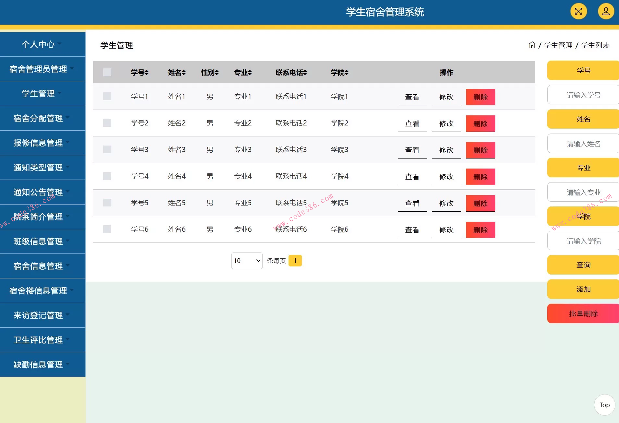Check the checkbox for row 学号4

pos(107,176)
